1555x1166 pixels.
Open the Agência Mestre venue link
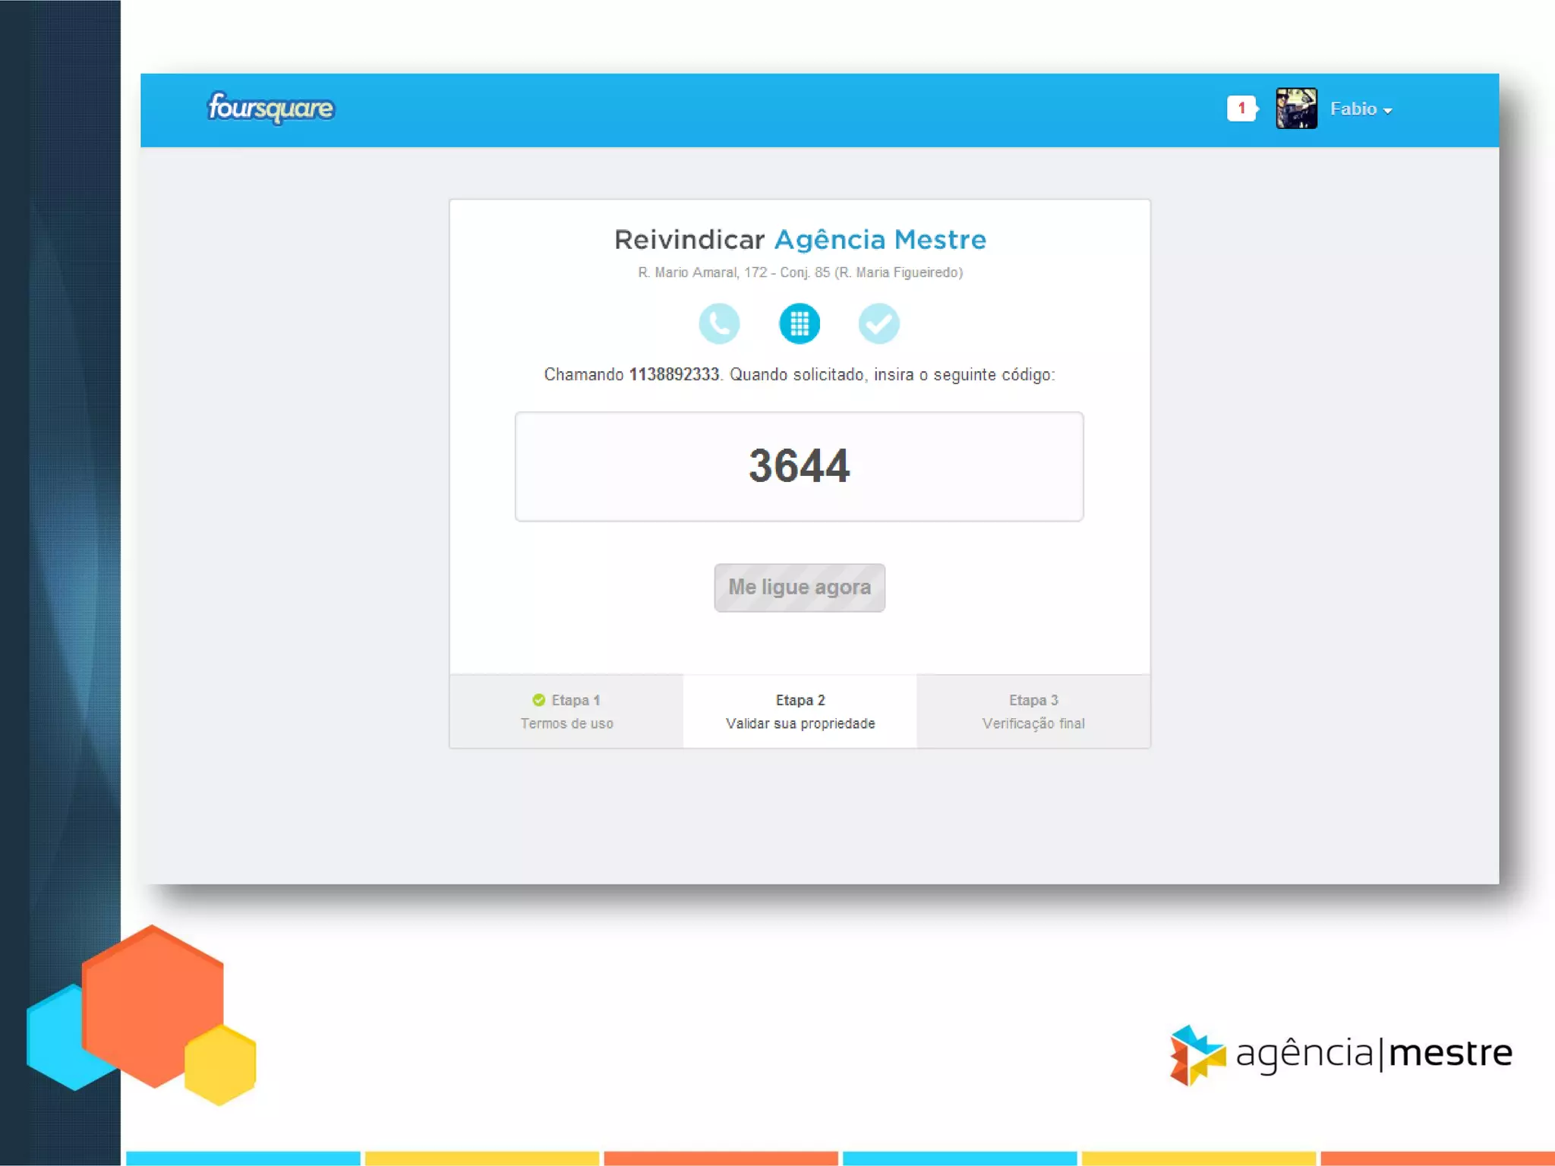point(879,240)
